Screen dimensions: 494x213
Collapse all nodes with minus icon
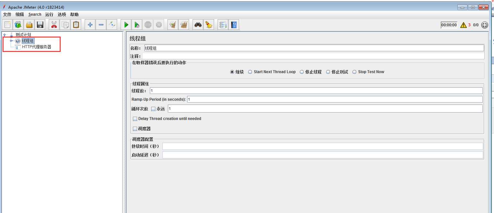tap(101, 25)
